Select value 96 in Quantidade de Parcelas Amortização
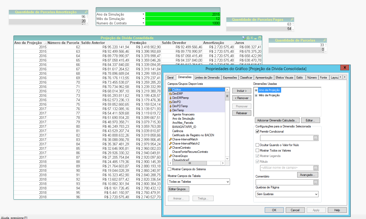The image size is (366, 219). 47,17
